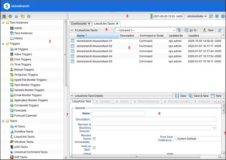Sort by the Name column header
The width and height of the screenshot is (226, 160).
pyautogui.click(x=97, y=35)
